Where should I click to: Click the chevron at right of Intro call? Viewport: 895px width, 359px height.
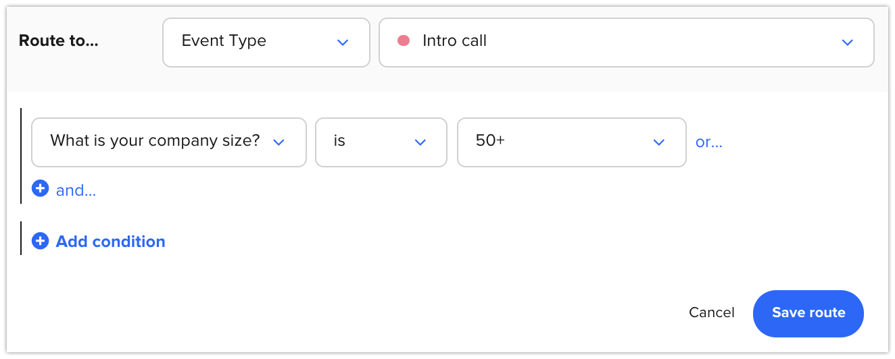pyautogui.click(x=847, y=42)
